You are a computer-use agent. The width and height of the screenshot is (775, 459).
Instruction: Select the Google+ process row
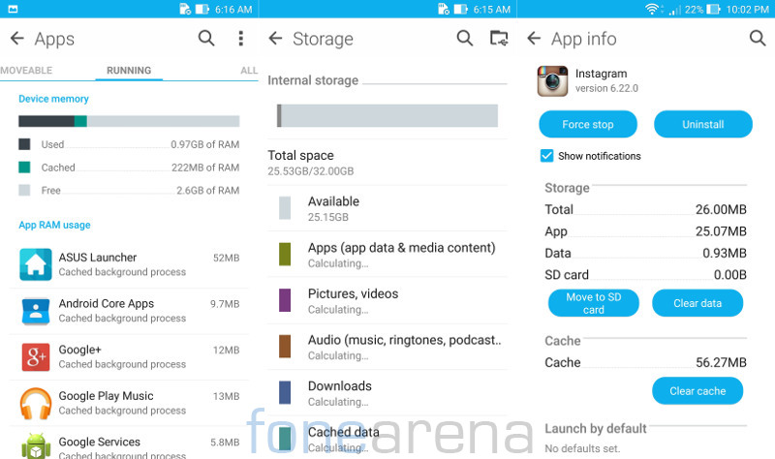pyautogui.click(x=129, y=356)
